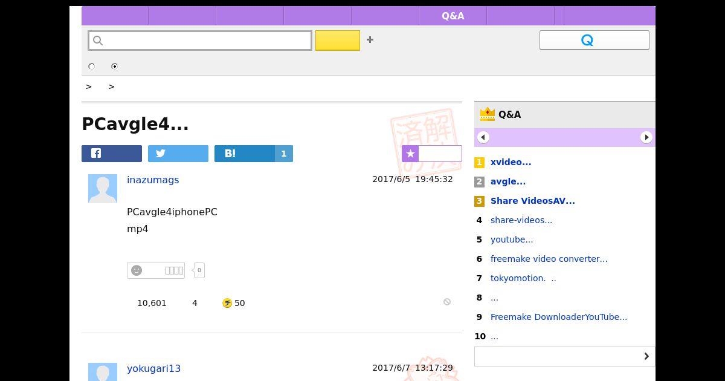Open the freemake video converter... link
Image resolution: width=725 pixels, height=381 pixels.
pos(549,259)
